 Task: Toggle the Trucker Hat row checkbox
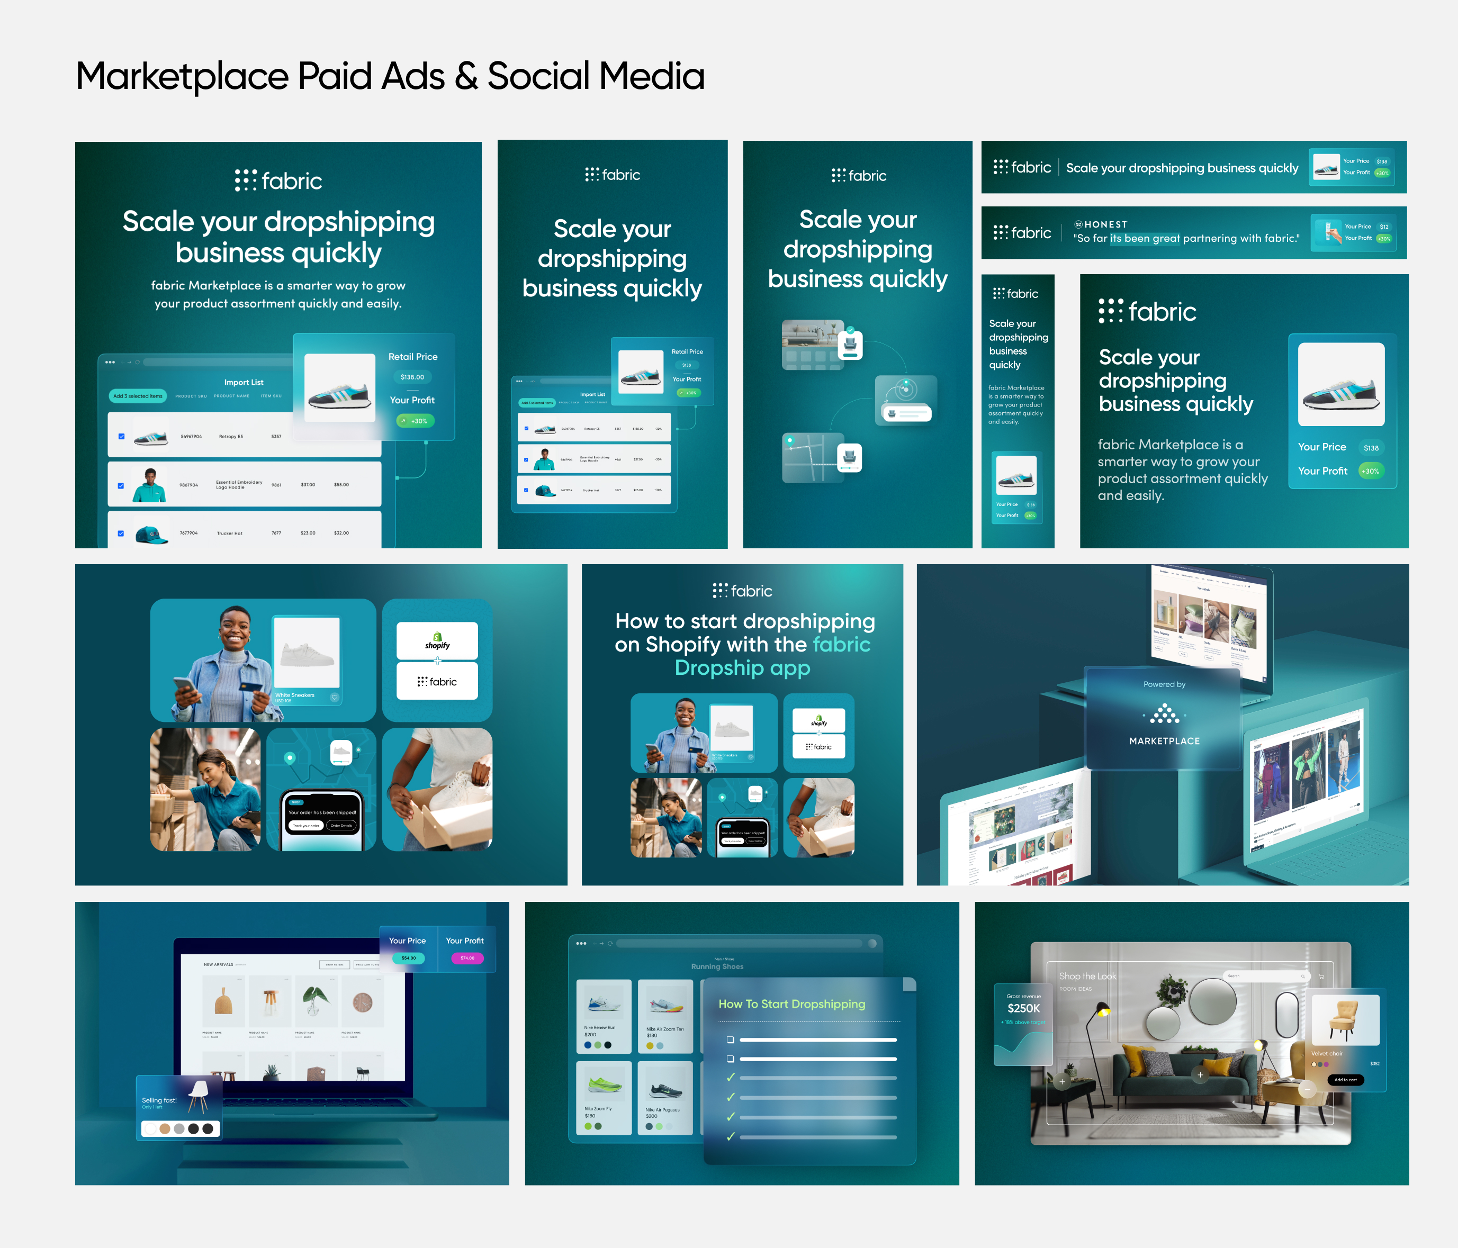click(x=121, y=533)
